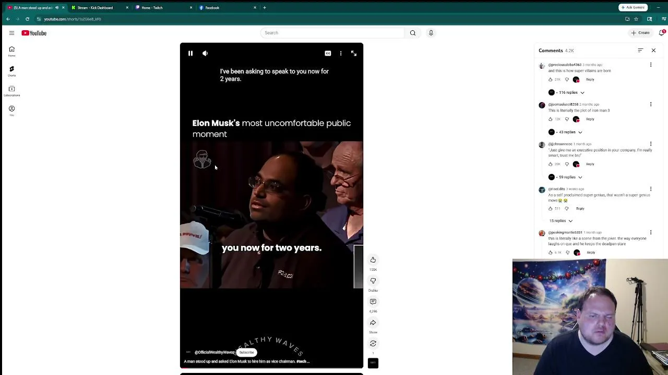This screenshot has width=668, height=375.
Task: Click the Ask Gemini button
Action: tap(633, 8)
